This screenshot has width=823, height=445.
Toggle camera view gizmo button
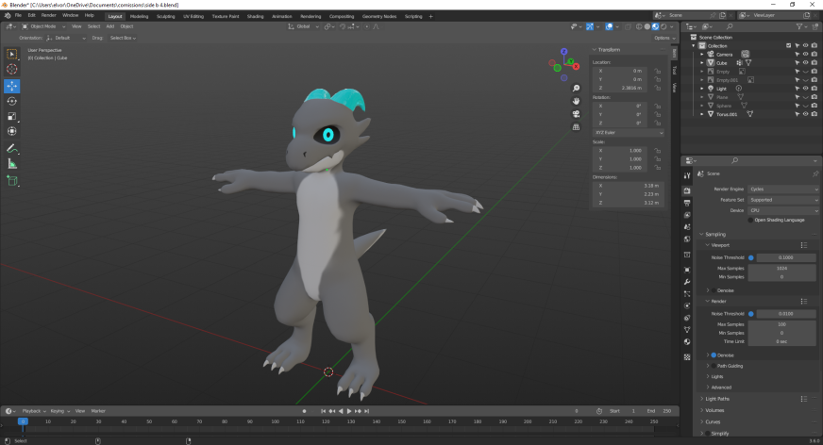point(576,114)
